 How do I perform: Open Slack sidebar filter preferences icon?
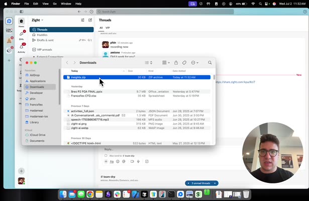(82, 20)
